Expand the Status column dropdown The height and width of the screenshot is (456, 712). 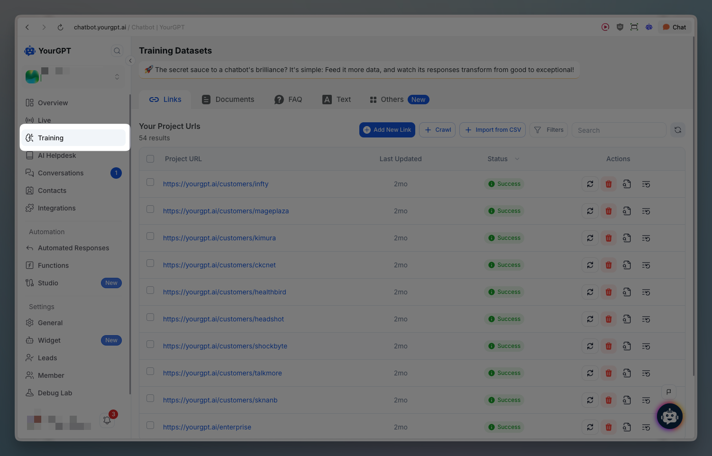517,159
